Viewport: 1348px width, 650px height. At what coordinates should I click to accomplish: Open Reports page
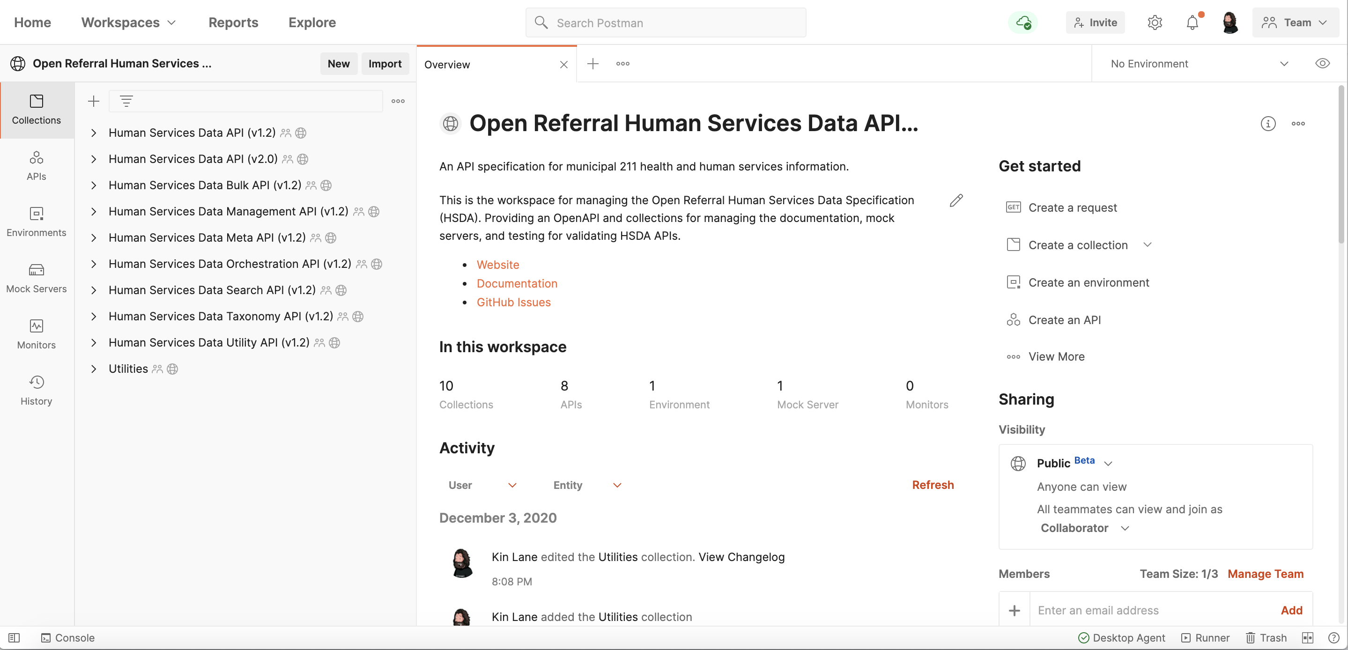click(233, 22)
